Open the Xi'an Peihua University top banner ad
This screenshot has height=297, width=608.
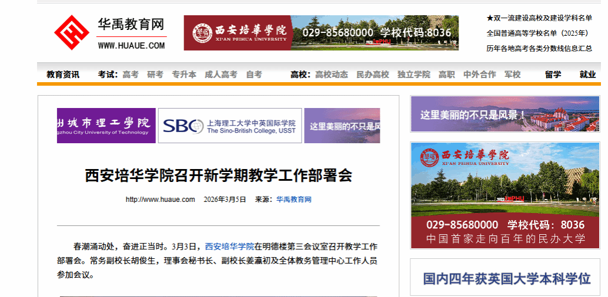(x=321, y=33)
